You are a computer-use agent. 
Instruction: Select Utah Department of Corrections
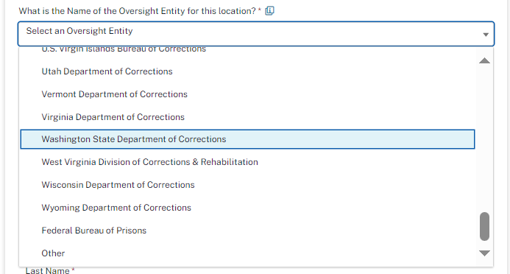point(247,71)
